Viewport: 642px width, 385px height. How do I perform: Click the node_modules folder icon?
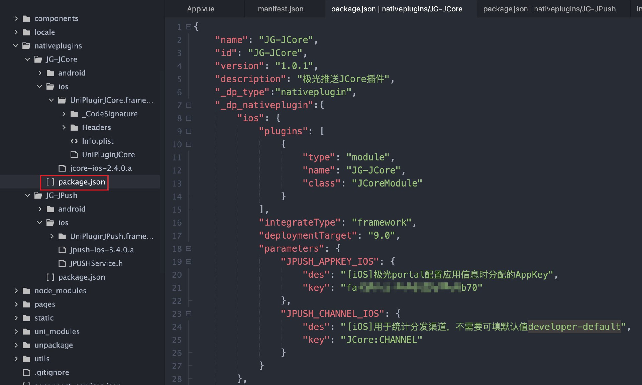pyautogui.click(x=26, y=291)
